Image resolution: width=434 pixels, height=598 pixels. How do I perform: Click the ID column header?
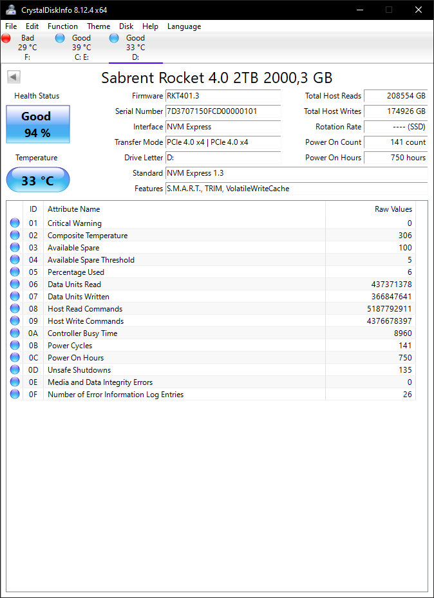coord(33,209)
